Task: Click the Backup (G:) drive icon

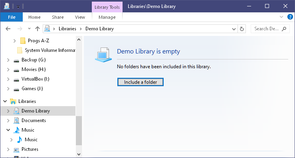Action: pos(16,61)
